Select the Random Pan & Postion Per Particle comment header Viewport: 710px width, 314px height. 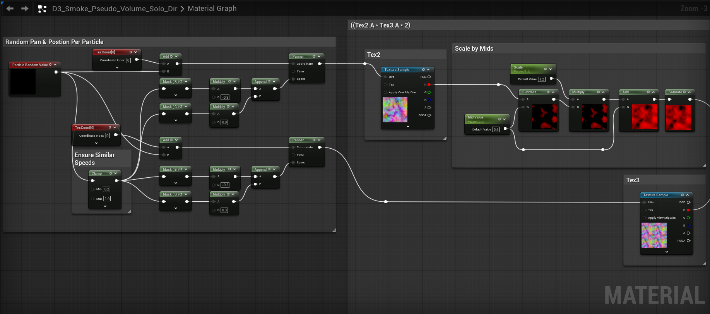coord(55,42)
